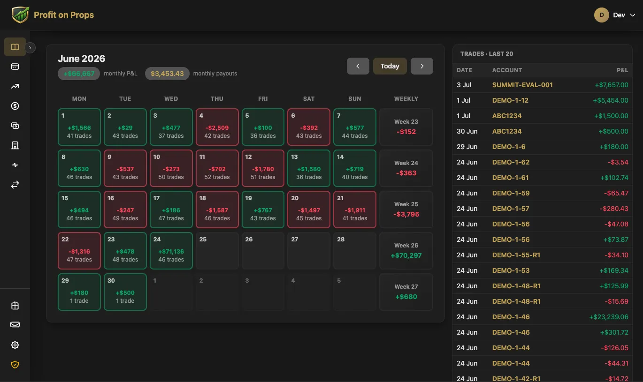Go to previous month with left chevron

tap(358, 66)
